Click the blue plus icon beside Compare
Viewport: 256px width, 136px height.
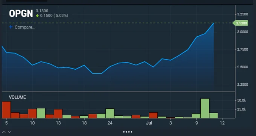tap(11, 27)
